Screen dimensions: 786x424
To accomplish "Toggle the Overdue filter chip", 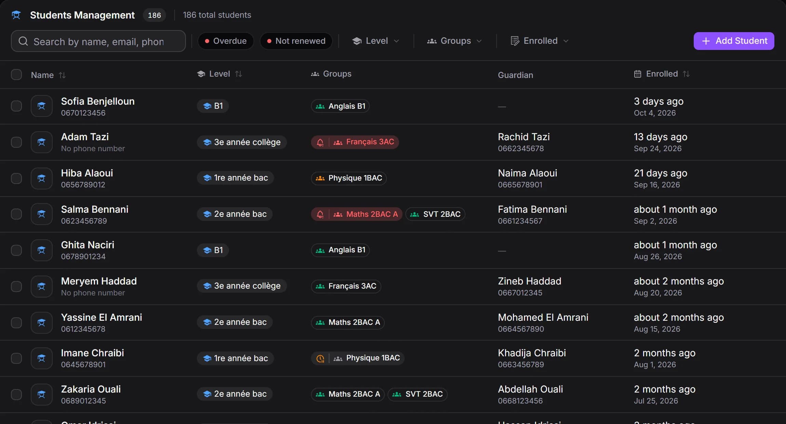I will 226,41.
